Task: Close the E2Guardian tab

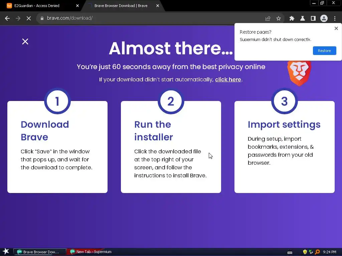Action: pos(77,6)
